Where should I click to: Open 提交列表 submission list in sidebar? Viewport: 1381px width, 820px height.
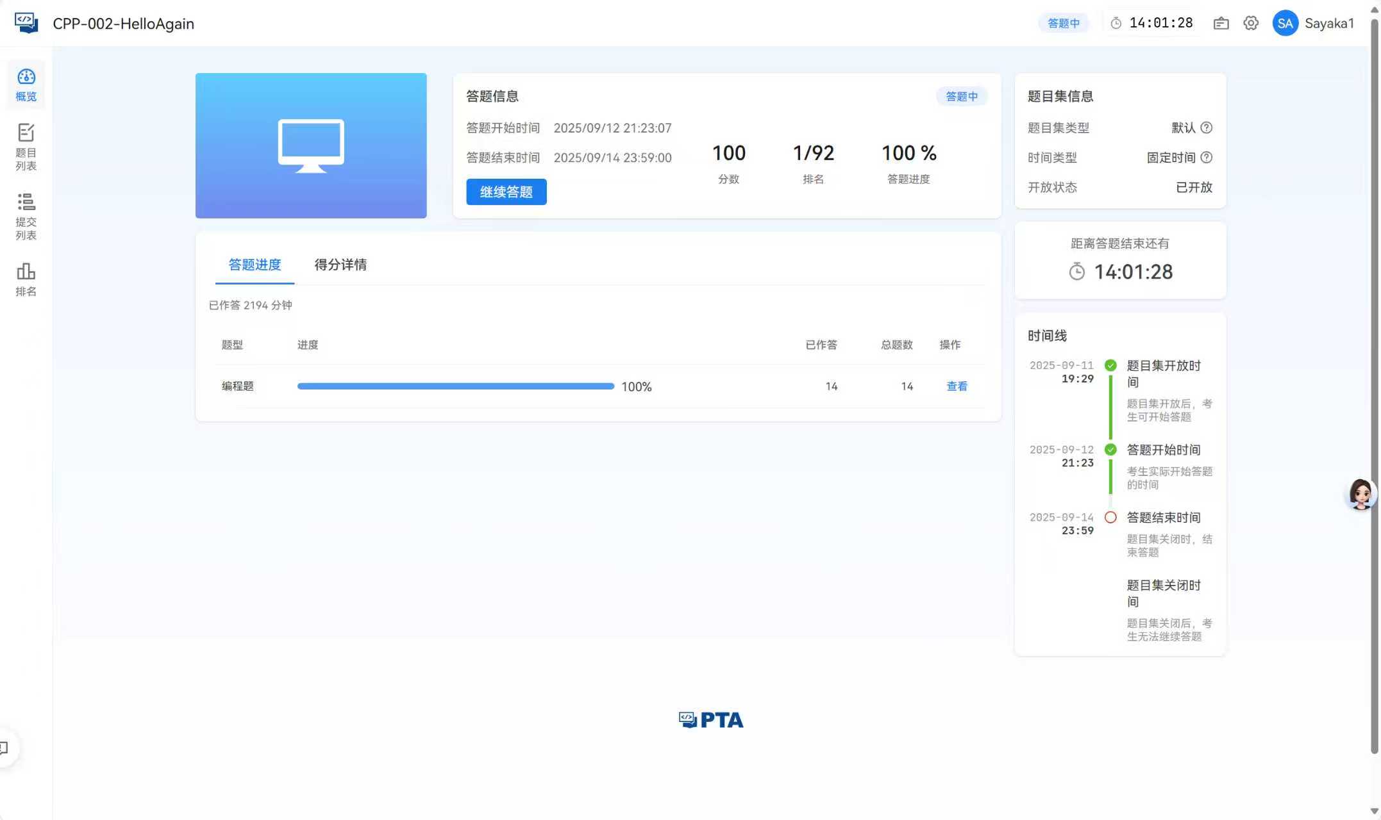[26, 216]
